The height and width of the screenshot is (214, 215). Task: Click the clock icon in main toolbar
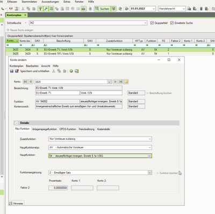[x=73, y=9]
